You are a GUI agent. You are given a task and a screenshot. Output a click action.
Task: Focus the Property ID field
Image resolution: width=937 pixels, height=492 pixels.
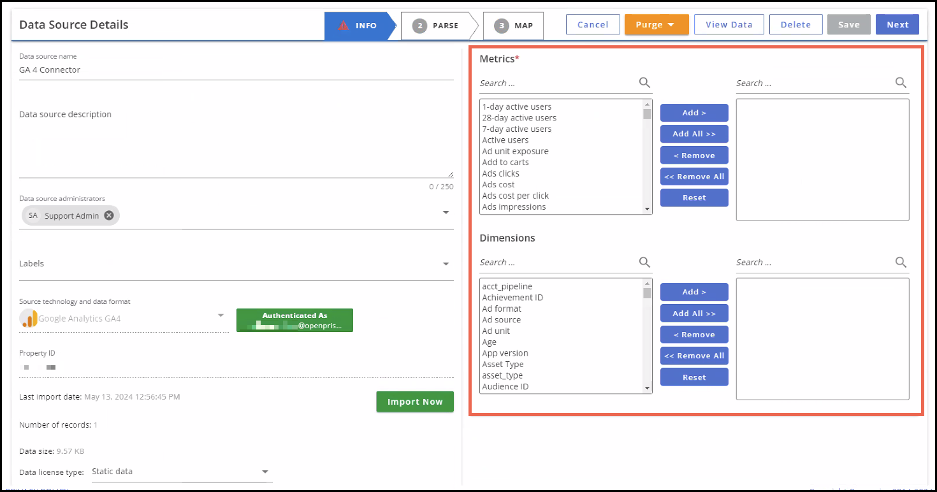pyautogui.click(x=236, y=368)
